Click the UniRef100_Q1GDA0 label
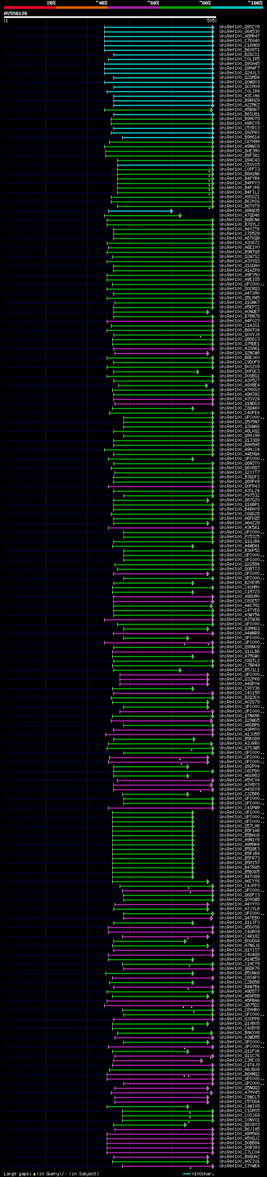 point(239,266)
